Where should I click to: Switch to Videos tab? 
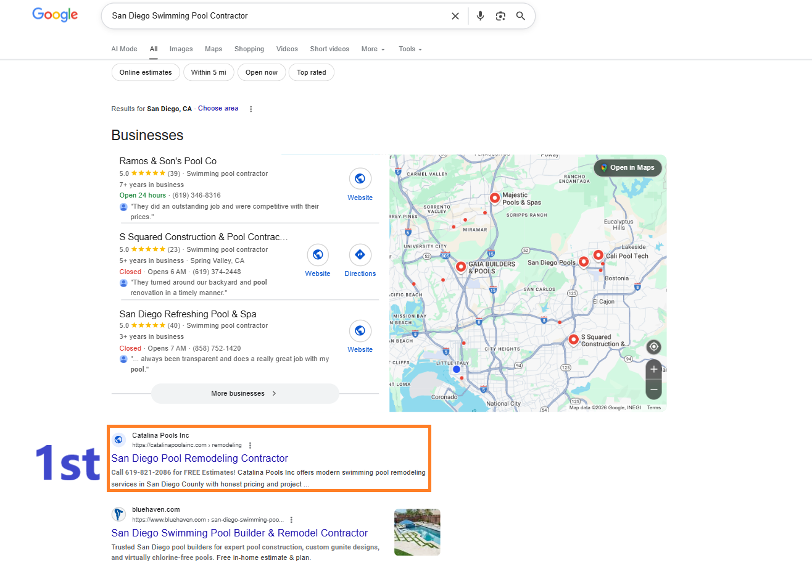pos(287,49)
